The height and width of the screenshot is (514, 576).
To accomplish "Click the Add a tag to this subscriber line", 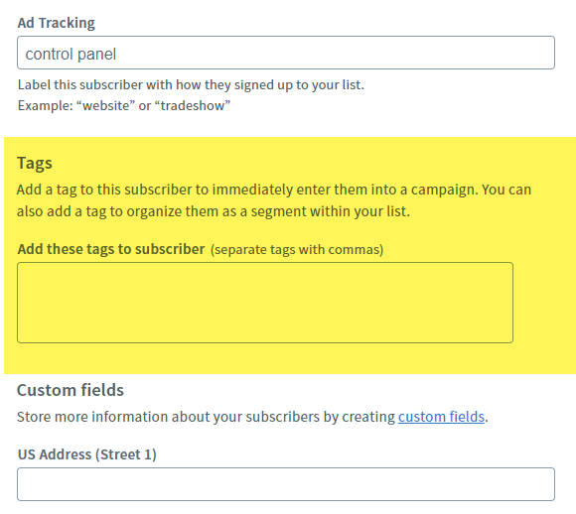I will click(274, 190).
